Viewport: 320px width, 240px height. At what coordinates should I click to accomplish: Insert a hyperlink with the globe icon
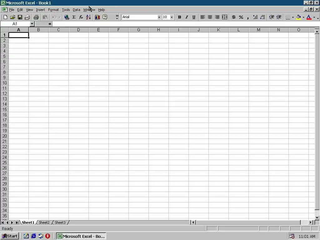pos(67,17)
